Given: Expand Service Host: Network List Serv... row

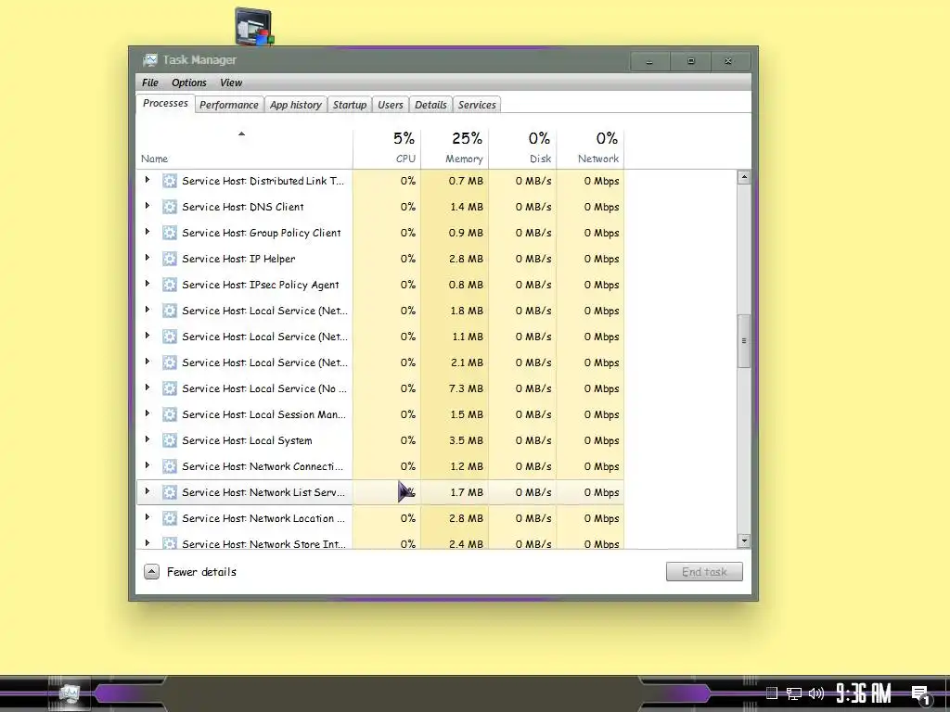Looking at the screenshot, I should point(148,491).
